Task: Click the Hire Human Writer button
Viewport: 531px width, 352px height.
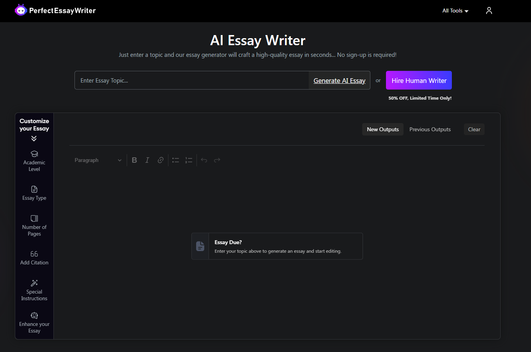Action: click(x=419, y=80)
